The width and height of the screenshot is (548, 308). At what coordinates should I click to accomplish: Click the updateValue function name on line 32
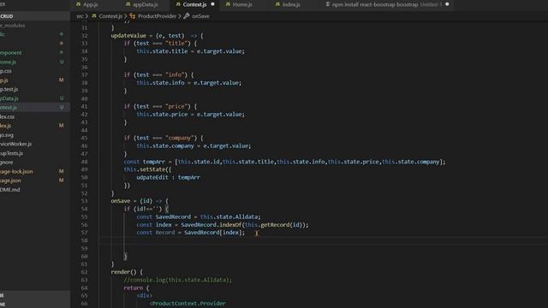tap(128, 36)
